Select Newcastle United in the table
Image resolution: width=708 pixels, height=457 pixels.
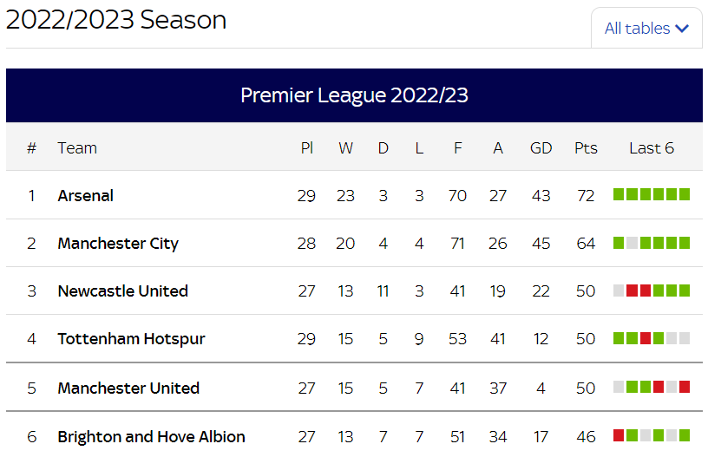123,291
